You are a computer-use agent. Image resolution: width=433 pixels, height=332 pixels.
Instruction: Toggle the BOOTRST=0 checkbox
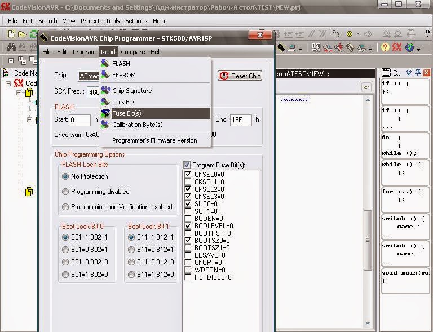click(x=188, y=233)
